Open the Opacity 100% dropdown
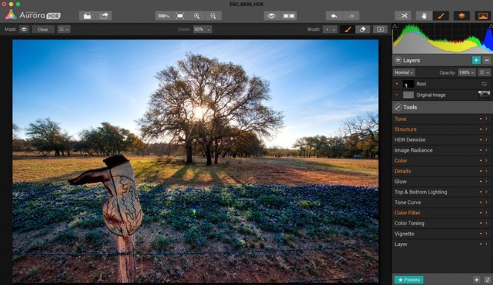493x285 pixels. 466,73
